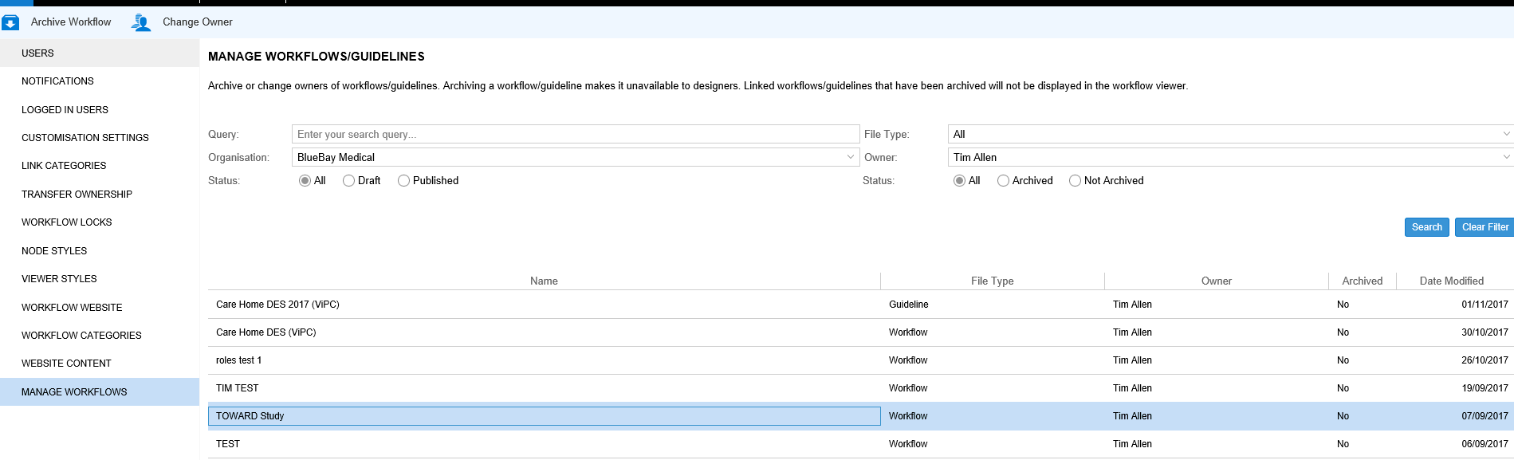
Task: Choose the Archived radio option
Action: click(1004, 181)
